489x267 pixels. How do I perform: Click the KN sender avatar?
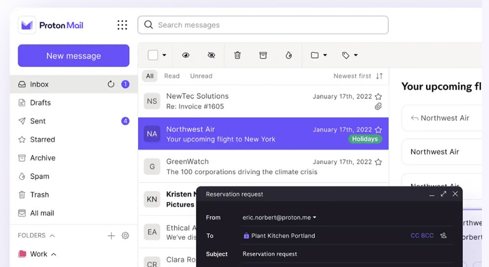pyautogui.click(x=152, y=199)
